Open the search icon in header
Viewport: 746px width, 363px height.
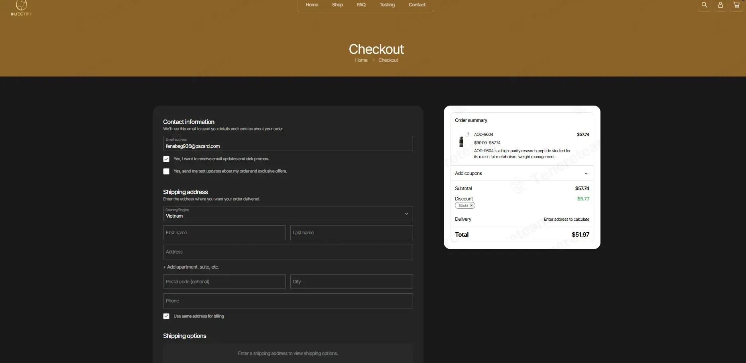click(705, 5)
